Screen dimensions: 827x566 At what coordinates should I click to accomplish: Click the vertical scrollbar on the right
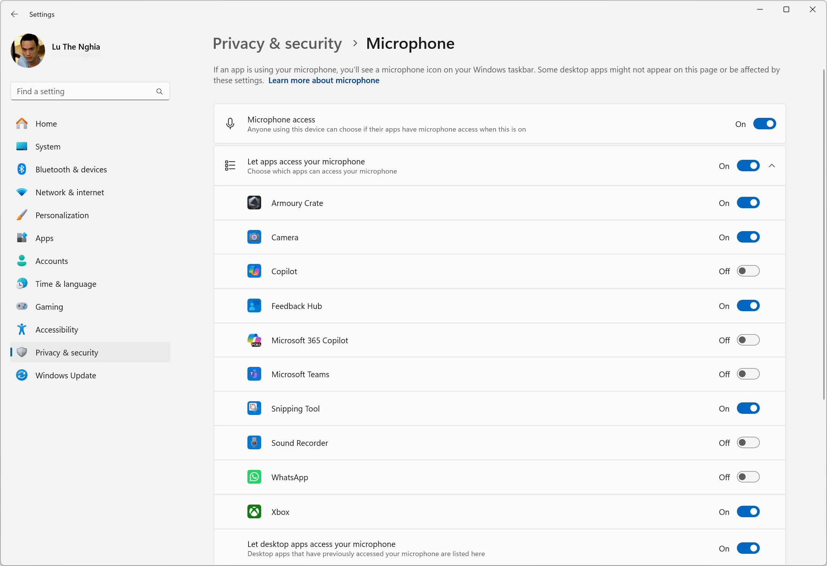pyautogui.click(x=824, y=234)
